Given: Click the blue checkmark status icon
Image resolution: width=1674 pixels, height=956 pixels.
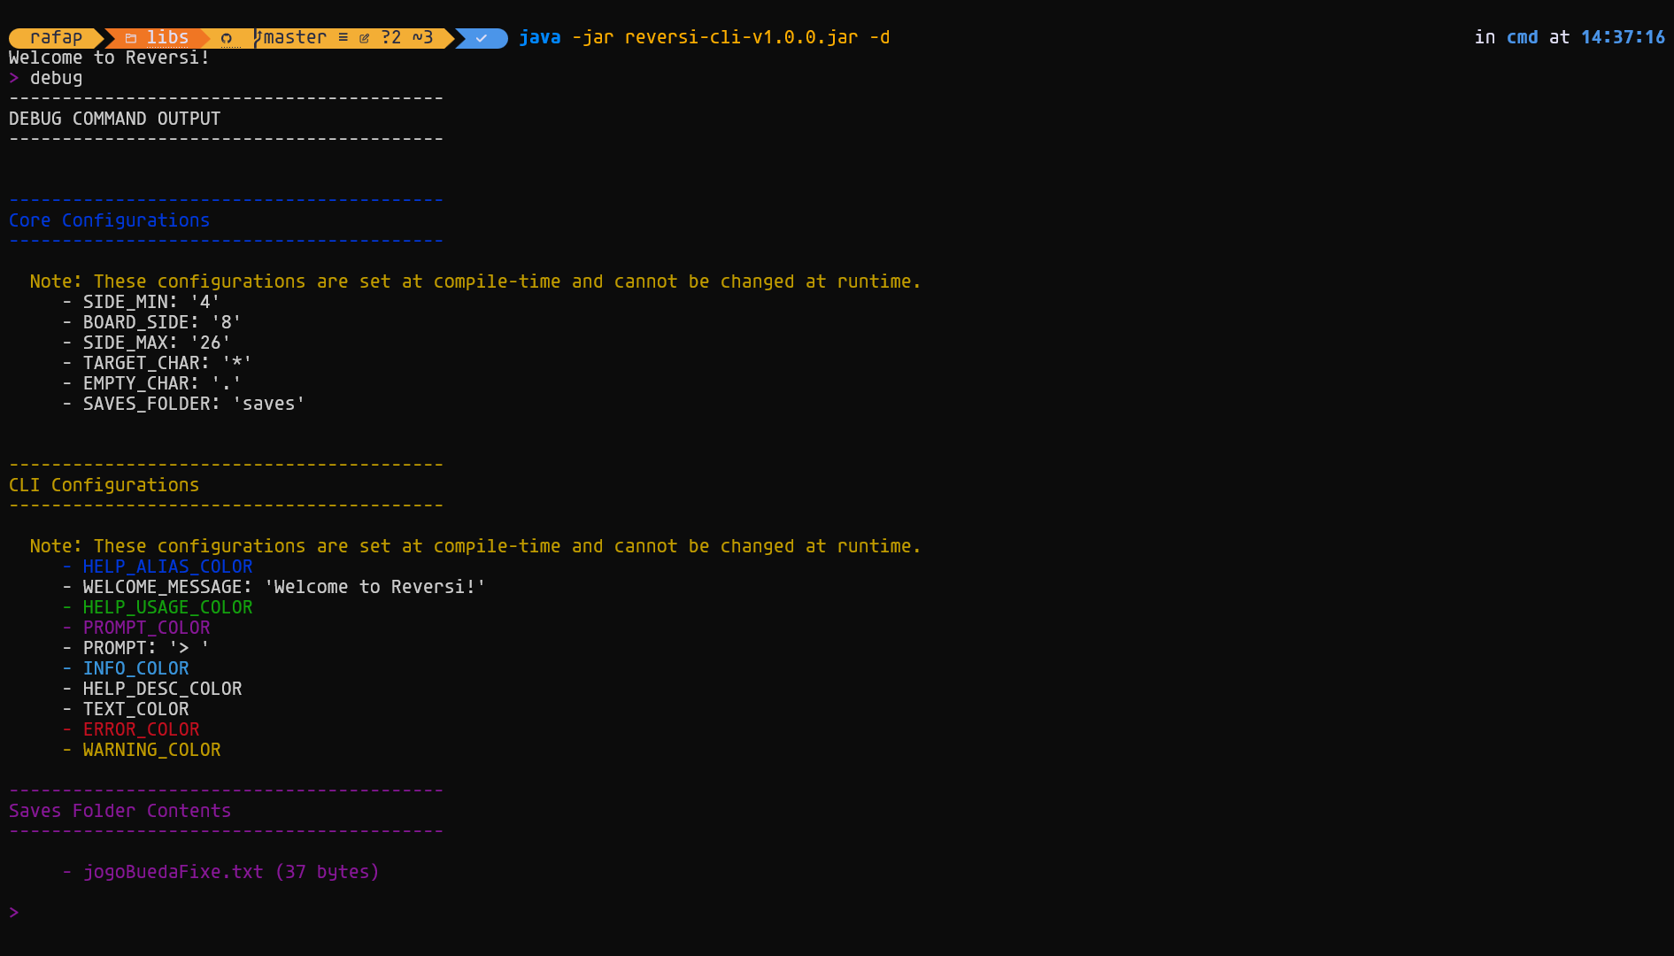Looking at the screenshot, I should 482,38.
